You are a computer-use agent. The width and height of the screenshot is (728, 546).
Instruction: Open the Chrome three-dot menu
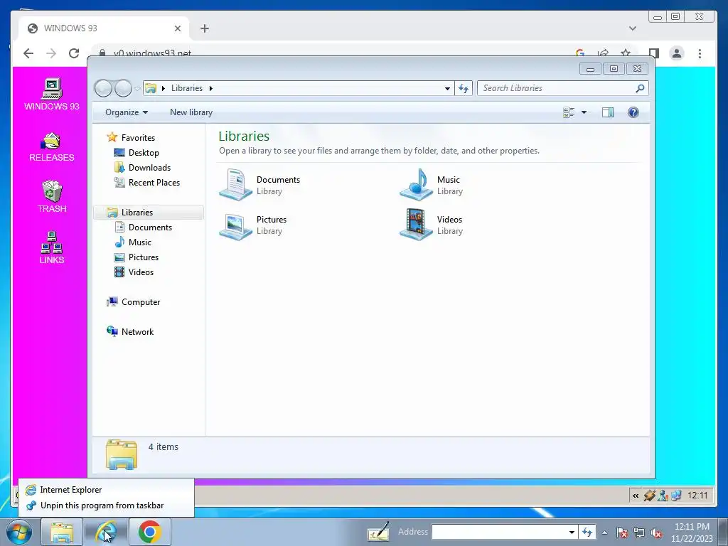[x=700, y=53]
